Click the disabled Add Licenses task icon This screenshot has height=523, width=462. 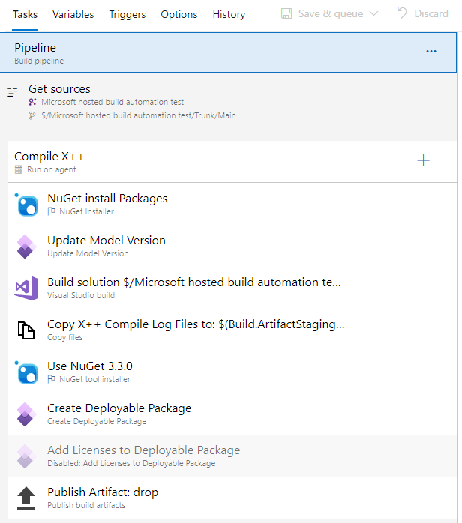point(26,456)
